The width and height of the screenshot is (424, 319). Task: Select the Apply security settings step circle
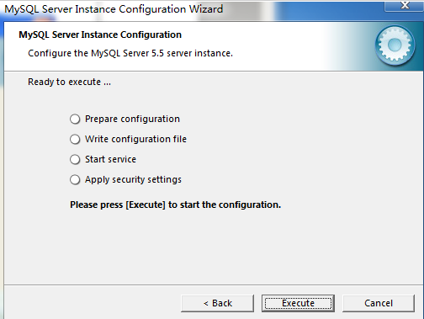(75, 179)
